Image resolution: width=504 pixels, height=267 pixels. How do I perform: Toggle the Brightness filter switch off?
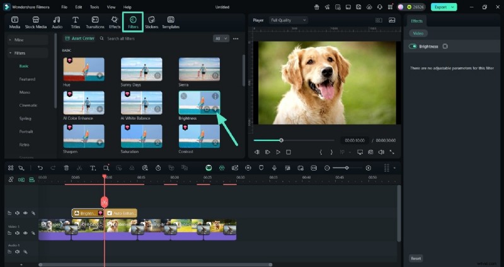coord(413,47)
